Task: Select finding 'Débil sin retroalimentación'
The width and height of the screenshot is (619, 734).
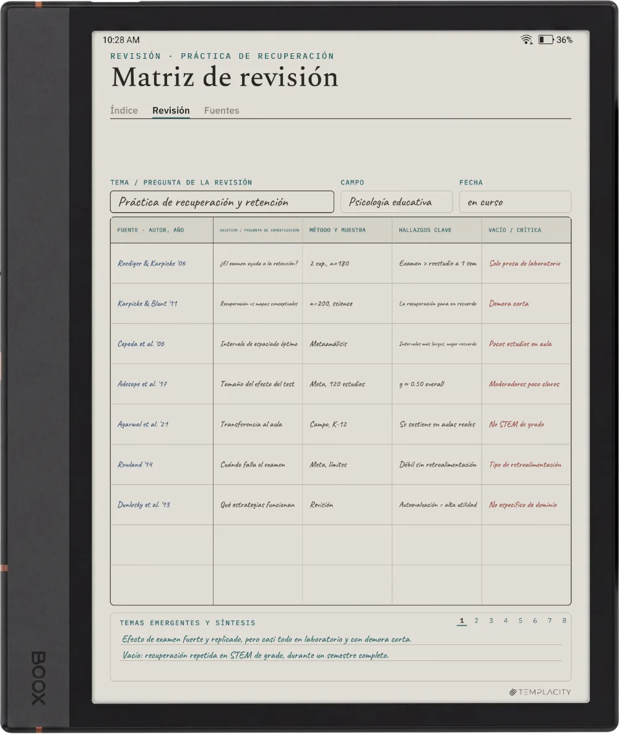Action: coord(438,465)
